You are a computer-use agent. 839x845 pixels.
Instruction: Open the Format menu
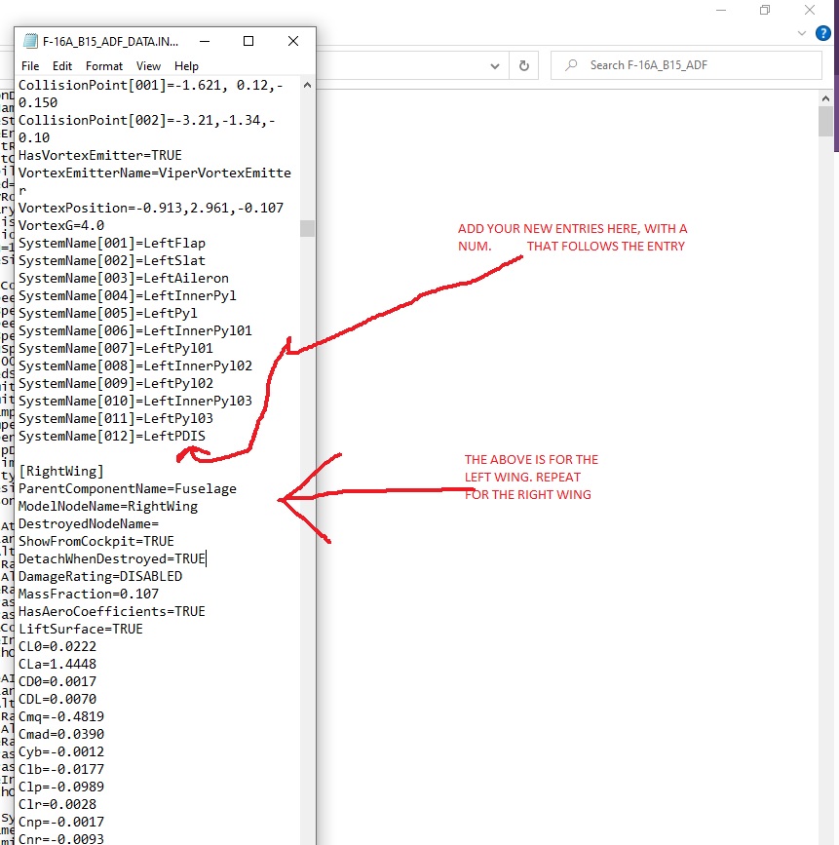coord(104,65)
